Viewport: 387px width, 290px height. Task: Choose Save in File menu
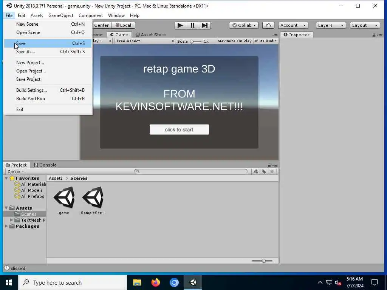coord(48,43)
